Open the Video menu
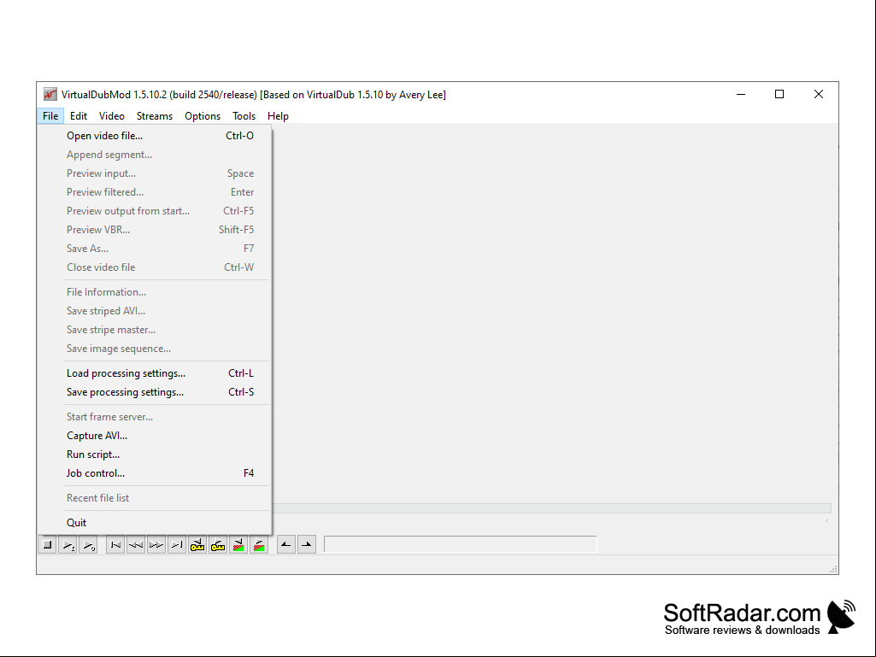This screenshot has height=657, width=876. pos(112,116)
